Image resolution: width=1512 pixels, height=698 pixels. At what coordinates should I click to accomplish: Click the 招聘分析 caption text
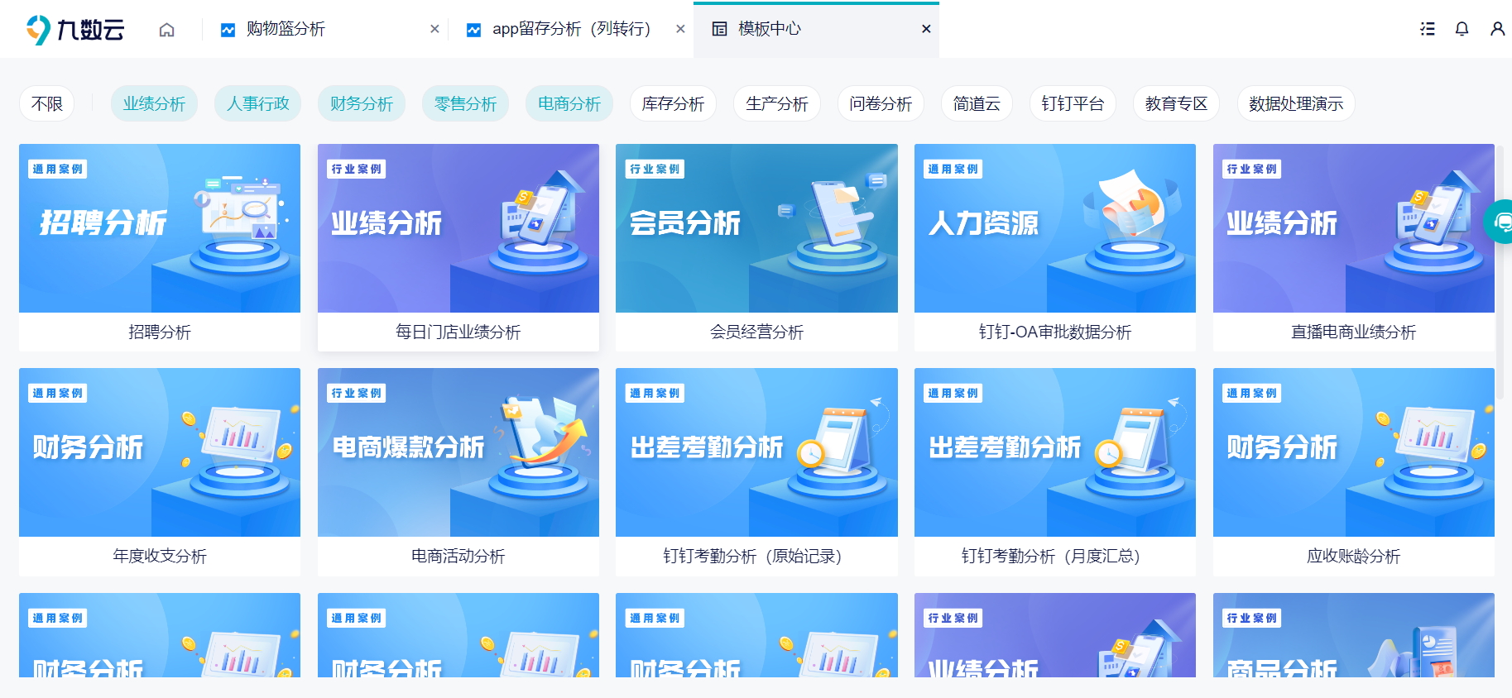[160, 332]
